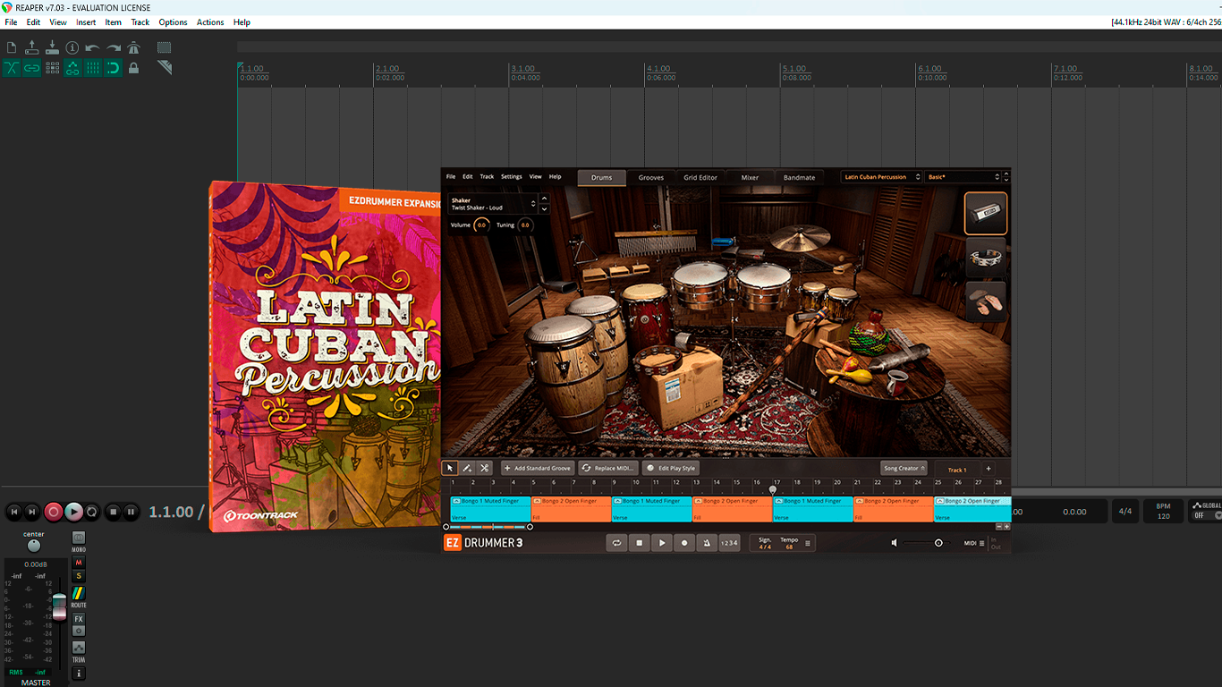
Task: Click the Save project download-arrow icon
Action: pyautogui.click(x=52, y=47)
